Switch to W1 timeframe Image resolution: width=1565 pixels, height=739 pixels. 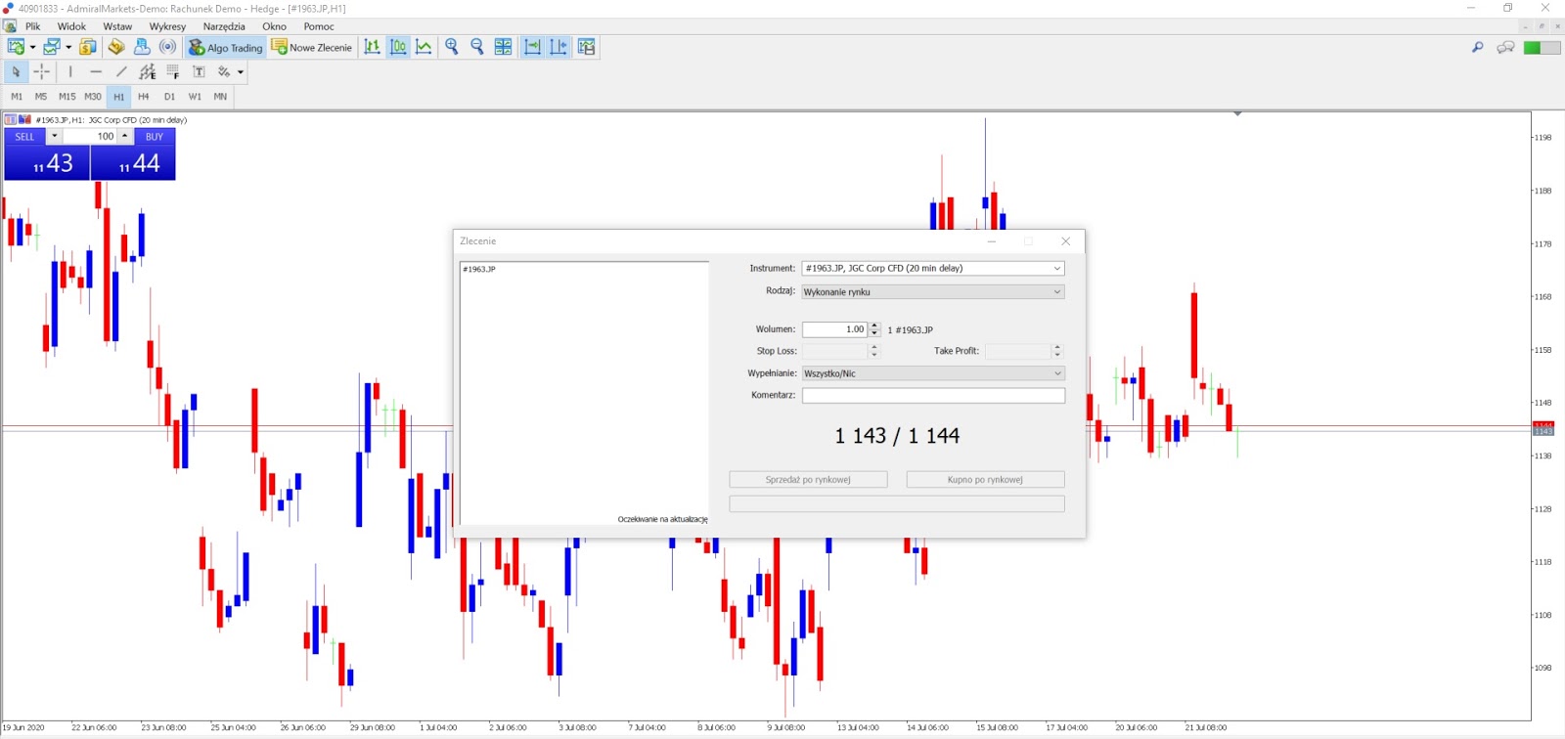click(x=195, y=97)
